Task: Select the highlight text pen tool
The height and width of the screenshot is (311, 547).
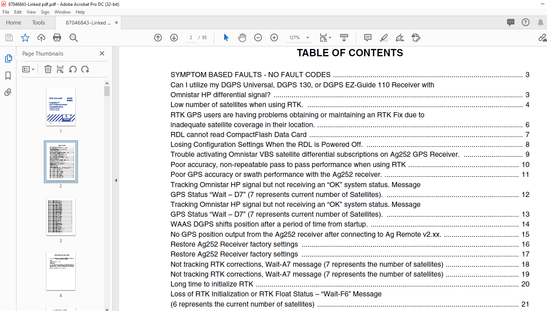Action: coord(384,38)
